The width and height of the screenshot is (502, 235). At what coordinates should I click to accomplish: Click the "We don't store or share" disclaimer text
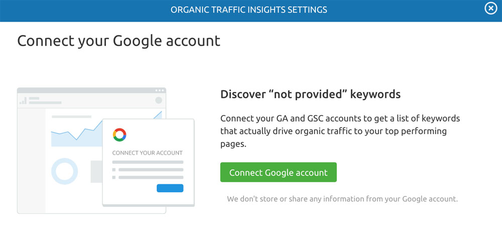(342, 199)
